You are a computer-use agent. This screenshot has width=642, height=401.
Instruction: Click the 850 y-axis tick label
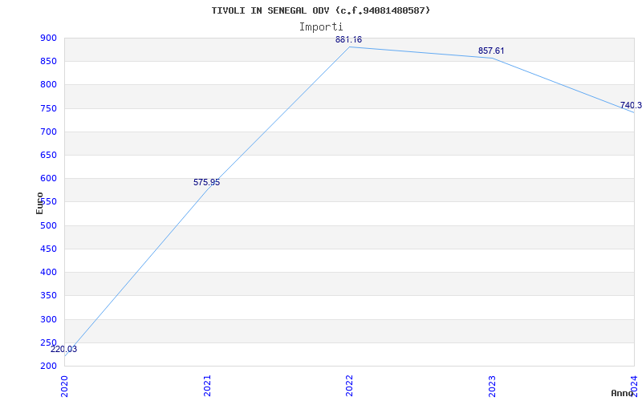coord(48,62)
